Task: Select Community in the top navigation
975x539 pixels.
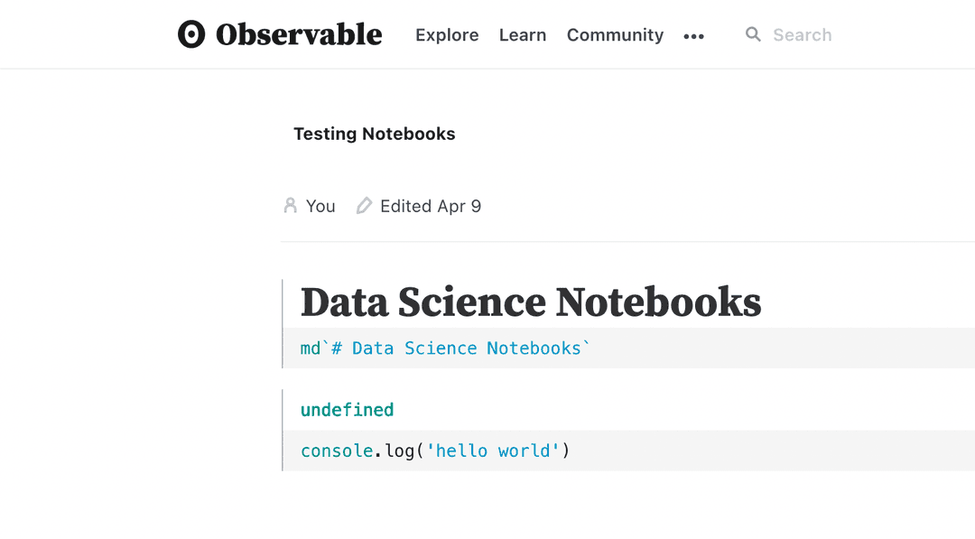Action: tap(615, 35)
